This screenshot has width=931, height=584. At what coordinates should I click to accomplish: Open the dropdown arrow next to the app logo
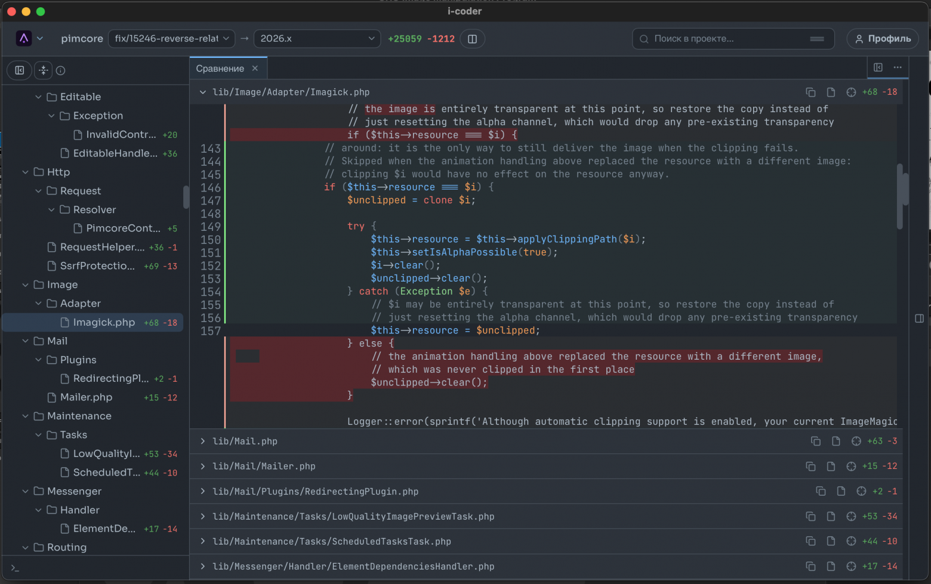tap(40, 38)
